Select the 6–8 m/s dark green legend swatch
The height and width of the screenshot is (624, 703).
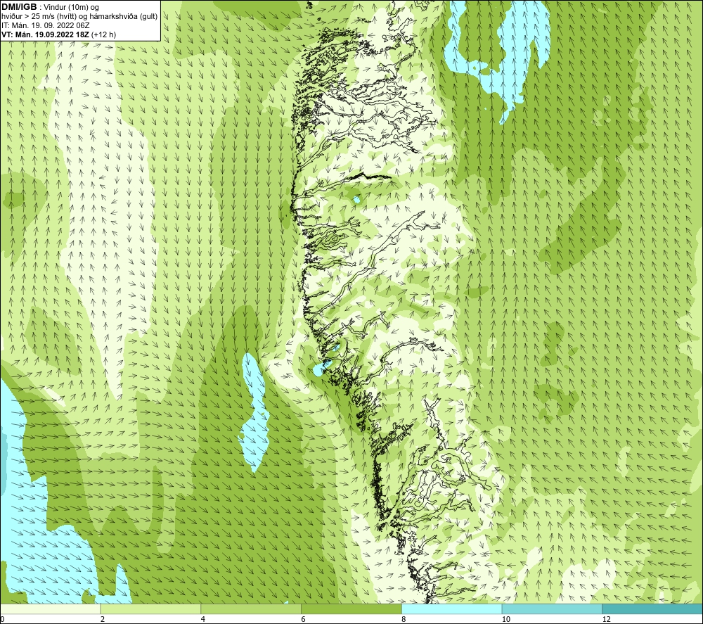[351, 609]
